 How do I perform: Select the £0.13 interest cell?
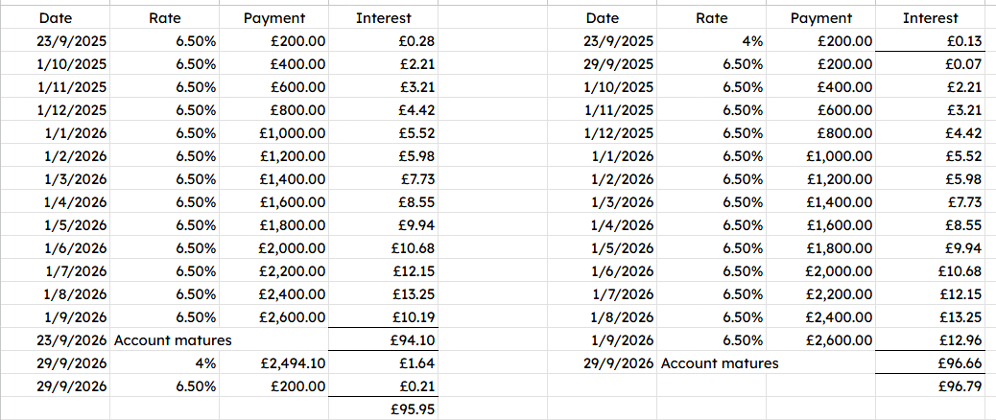930,41
